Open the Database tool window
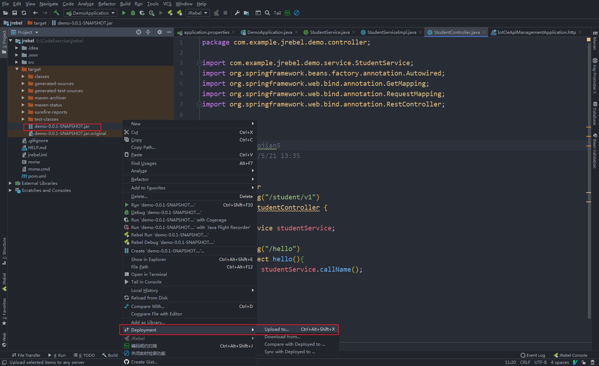 (595, 114)
